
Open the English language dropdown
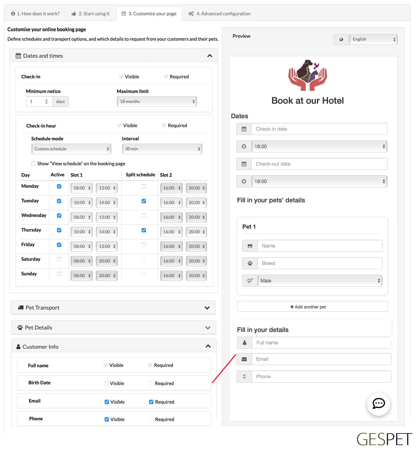point(373,40)
